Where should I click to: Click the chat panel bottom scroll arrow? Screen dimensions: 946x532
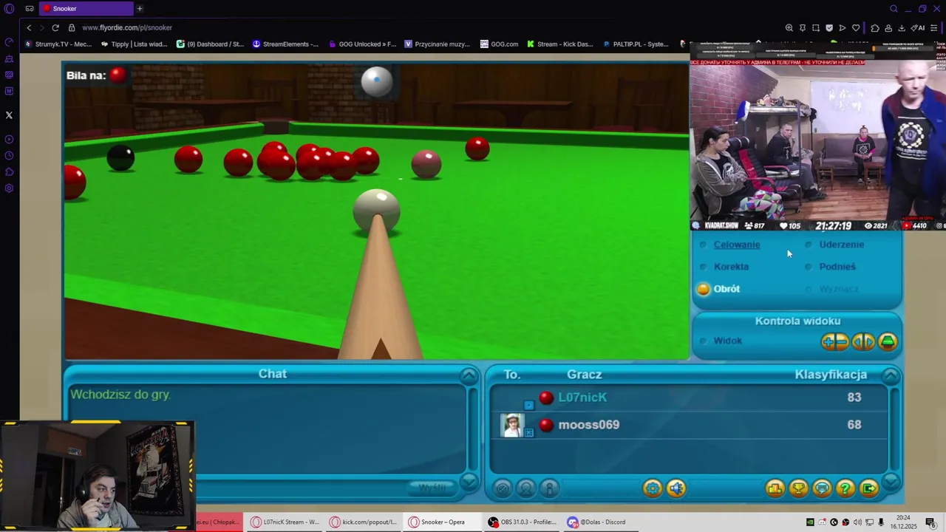pos(469,482)
